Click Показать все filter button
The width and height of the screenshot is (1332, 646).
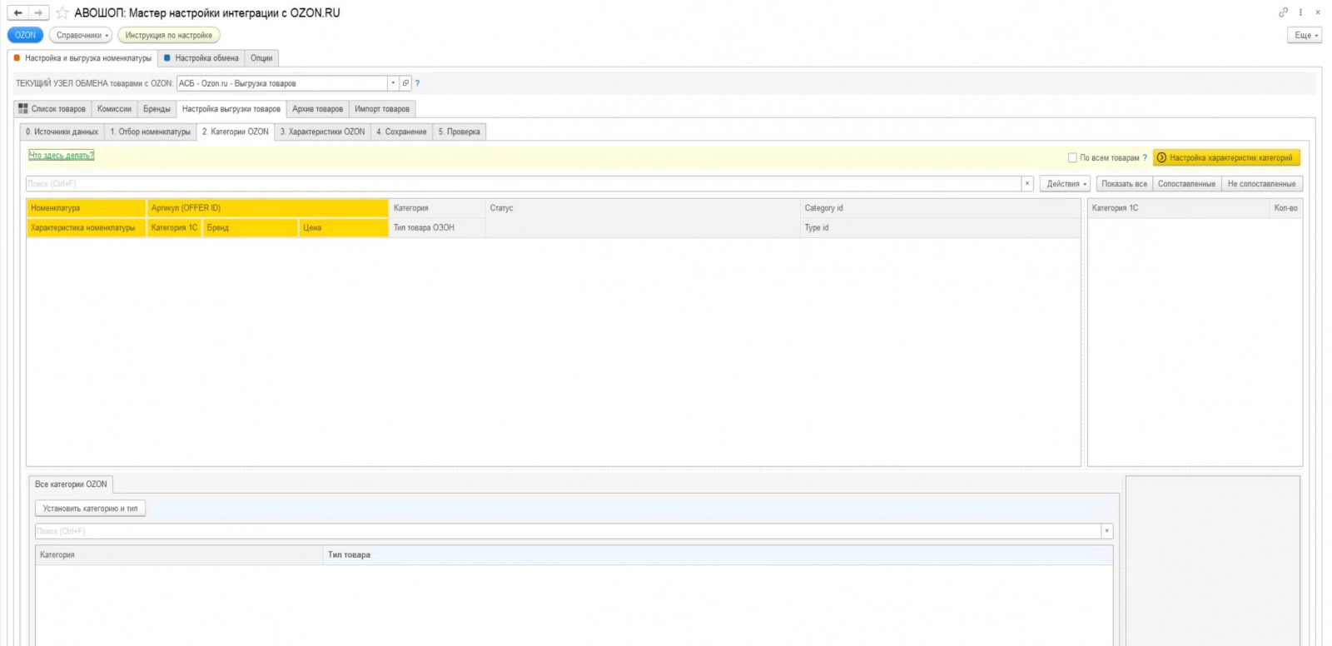[x=1124, y=183]
